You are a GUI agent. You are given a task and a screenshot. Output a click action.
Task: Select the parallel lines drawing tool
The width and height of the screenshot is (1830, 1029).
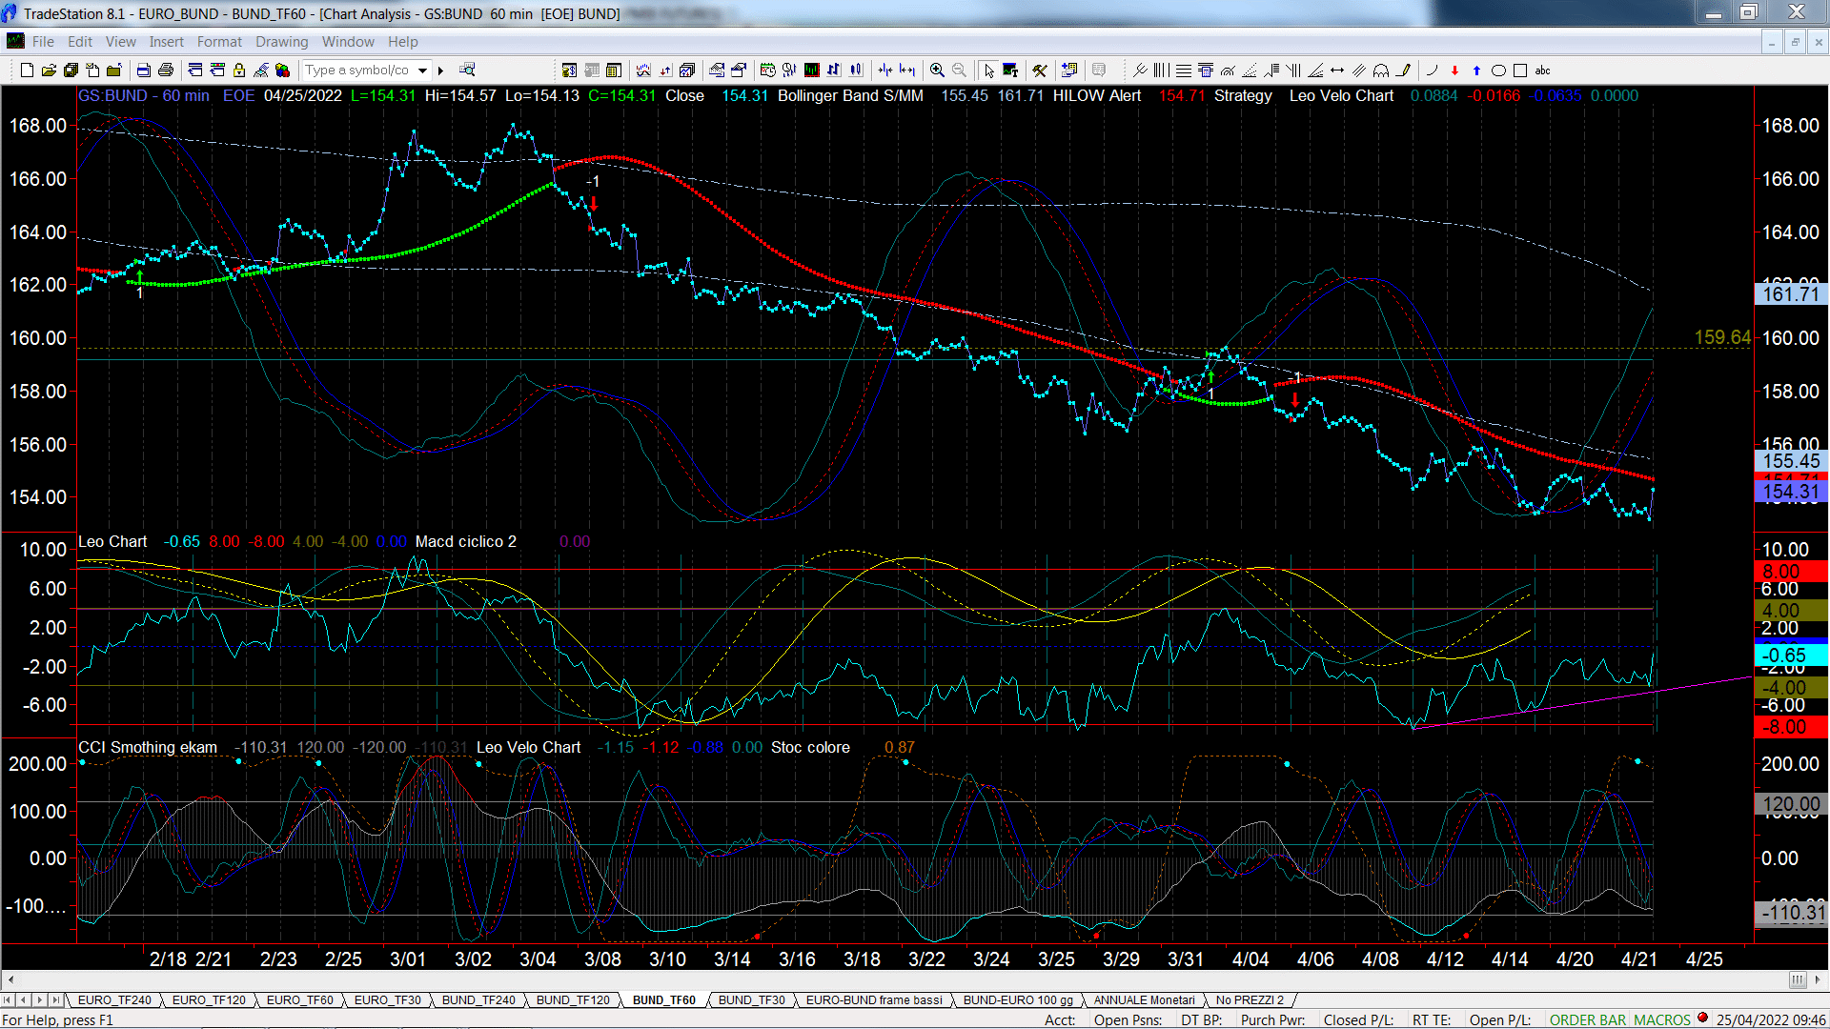pos(1359,71)
